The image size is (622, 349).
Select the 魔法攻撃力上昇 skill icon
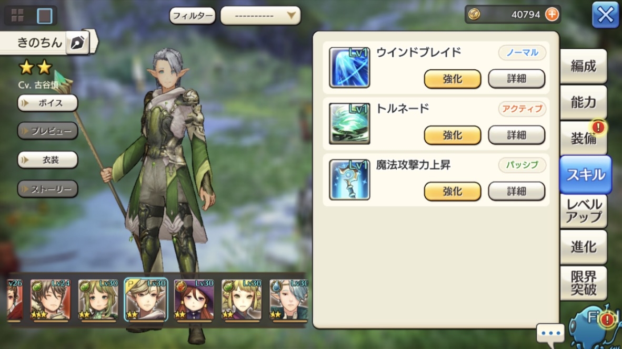pyautogui.click(x=349, y=179)
